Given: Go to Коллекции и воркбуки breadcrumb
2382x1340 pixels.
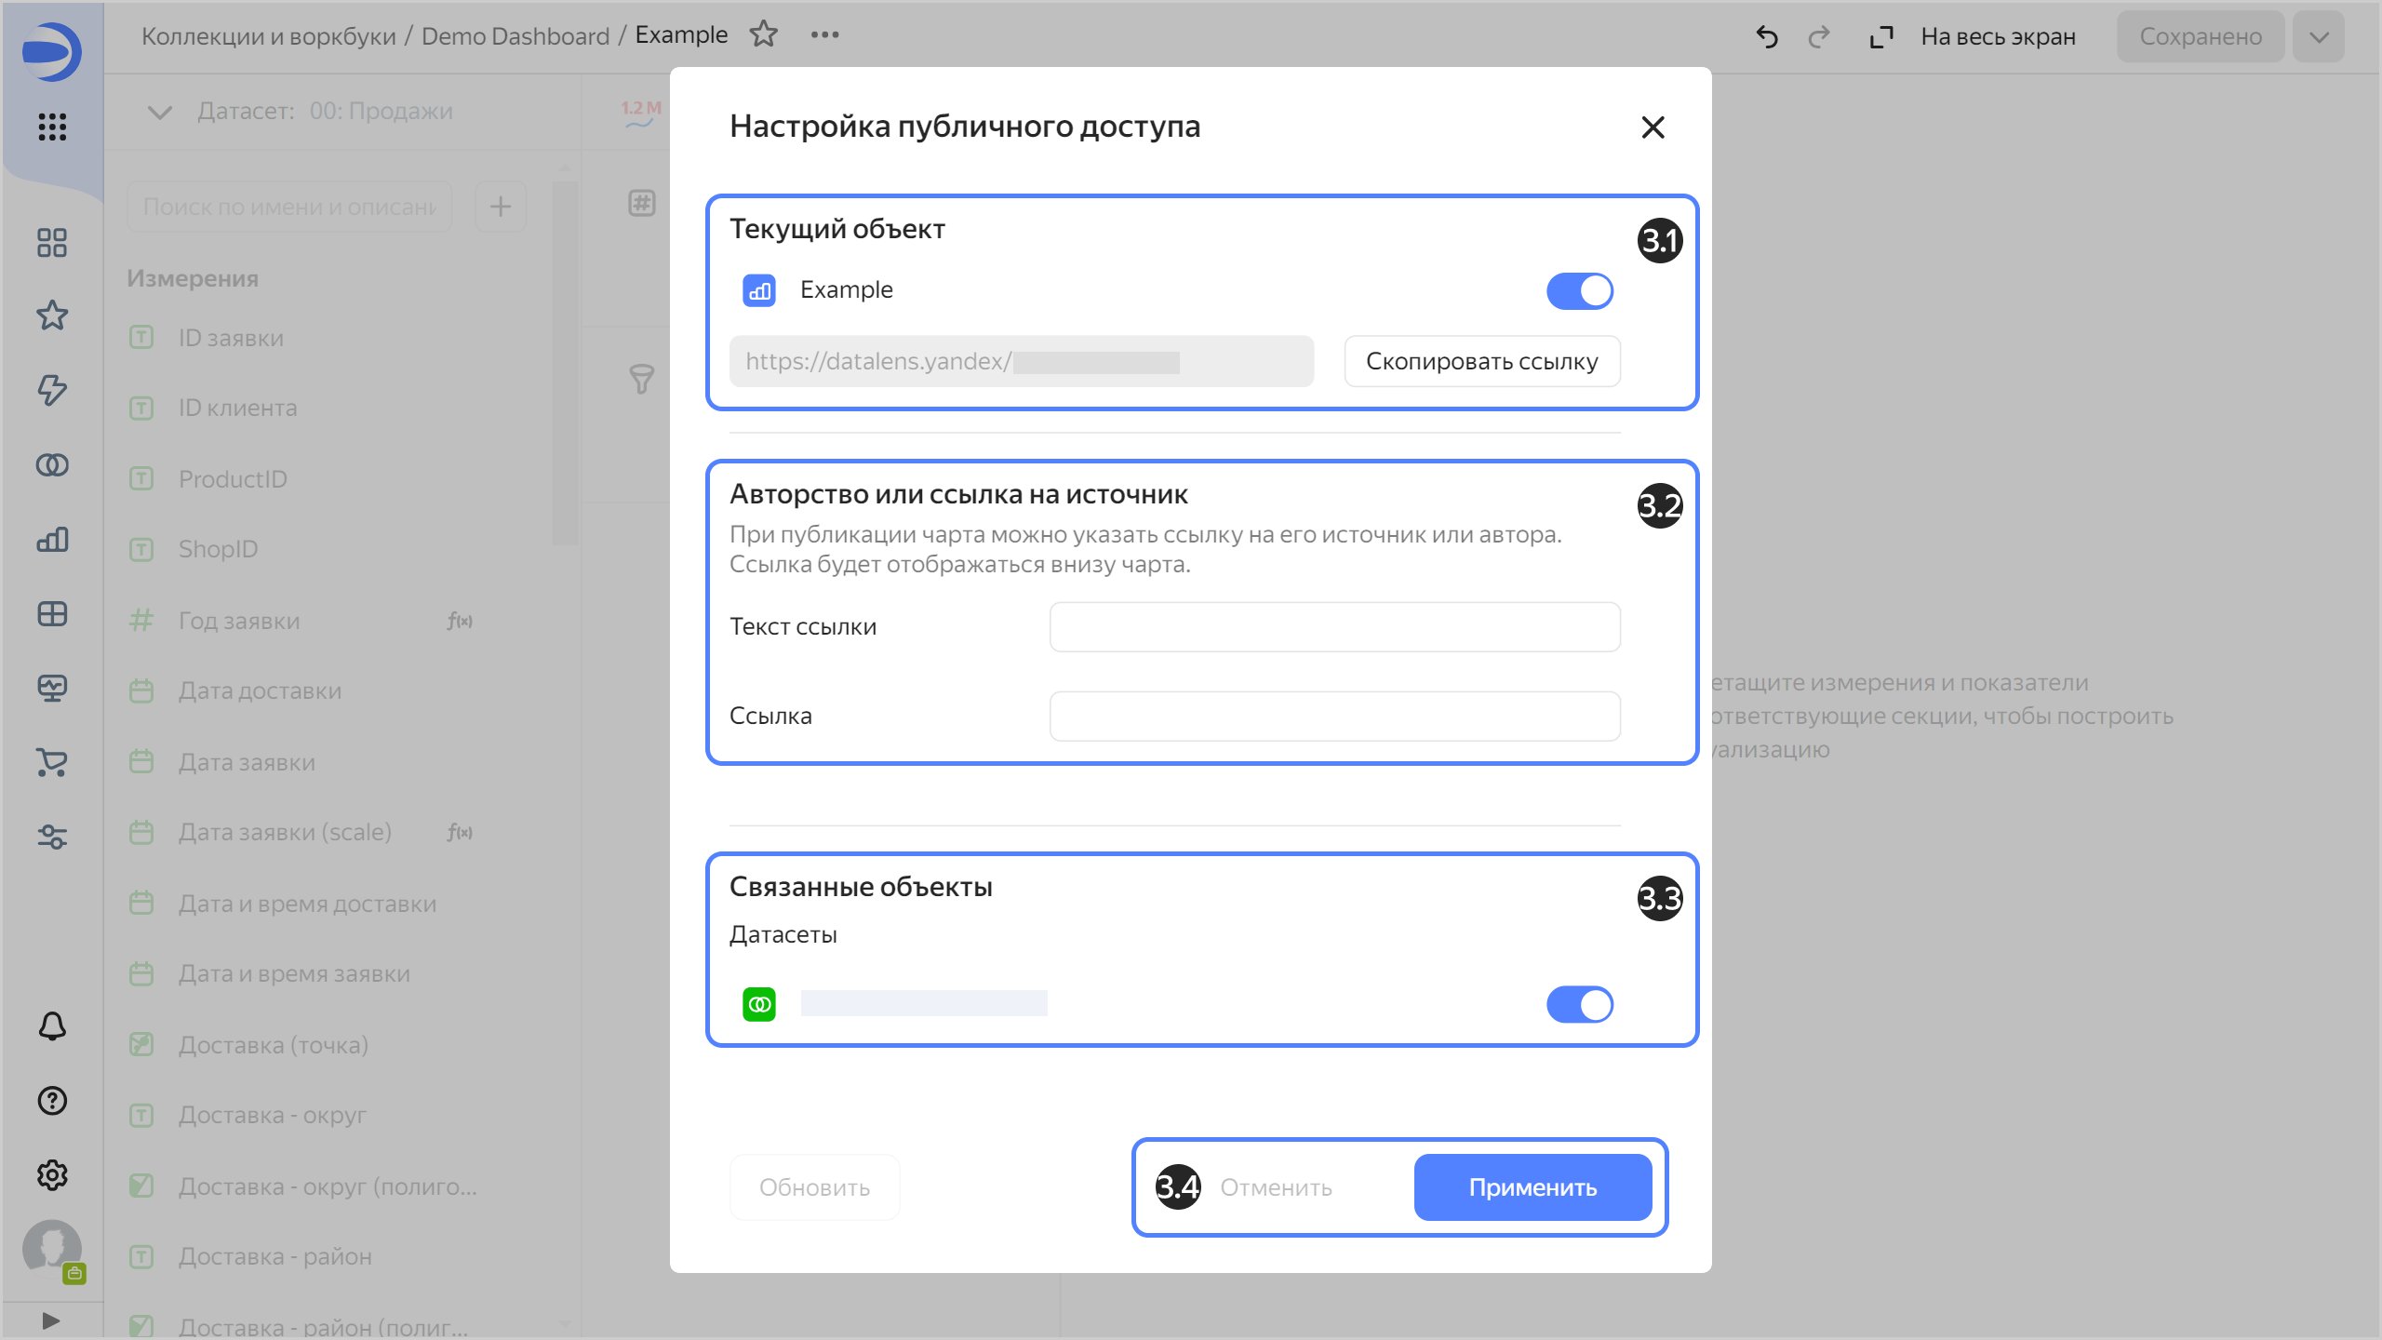Looking at the screenshot, I should 268,36.
